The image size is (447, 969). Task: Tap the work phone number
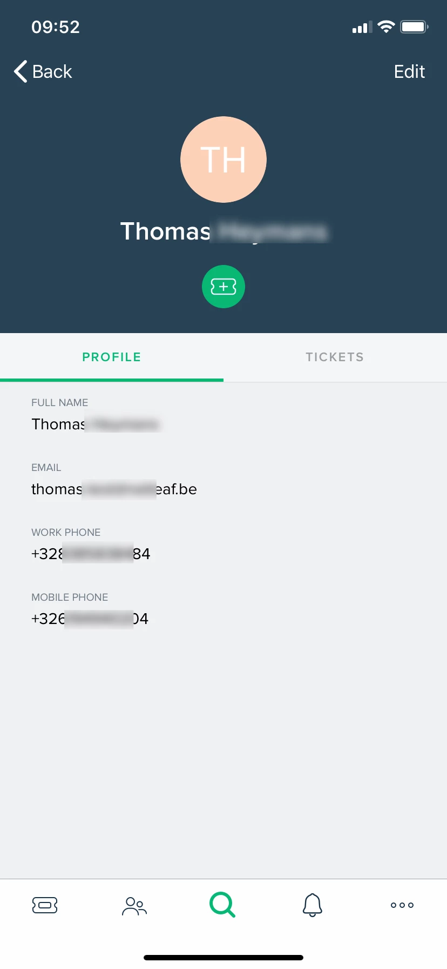[x=91, y=554]
